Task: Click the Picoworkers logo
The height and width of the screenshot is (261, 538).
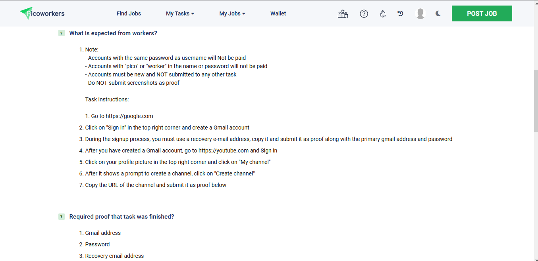Action: point(42,13)
